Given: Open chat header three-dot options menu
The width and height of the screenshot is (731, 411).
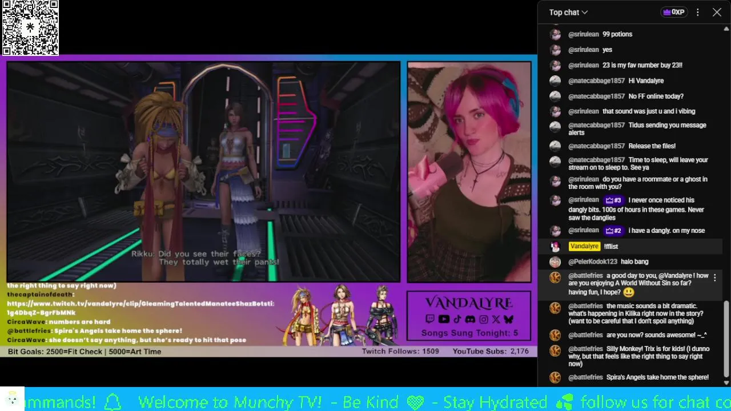Looking at the screenshot, I should pos(698,12).
